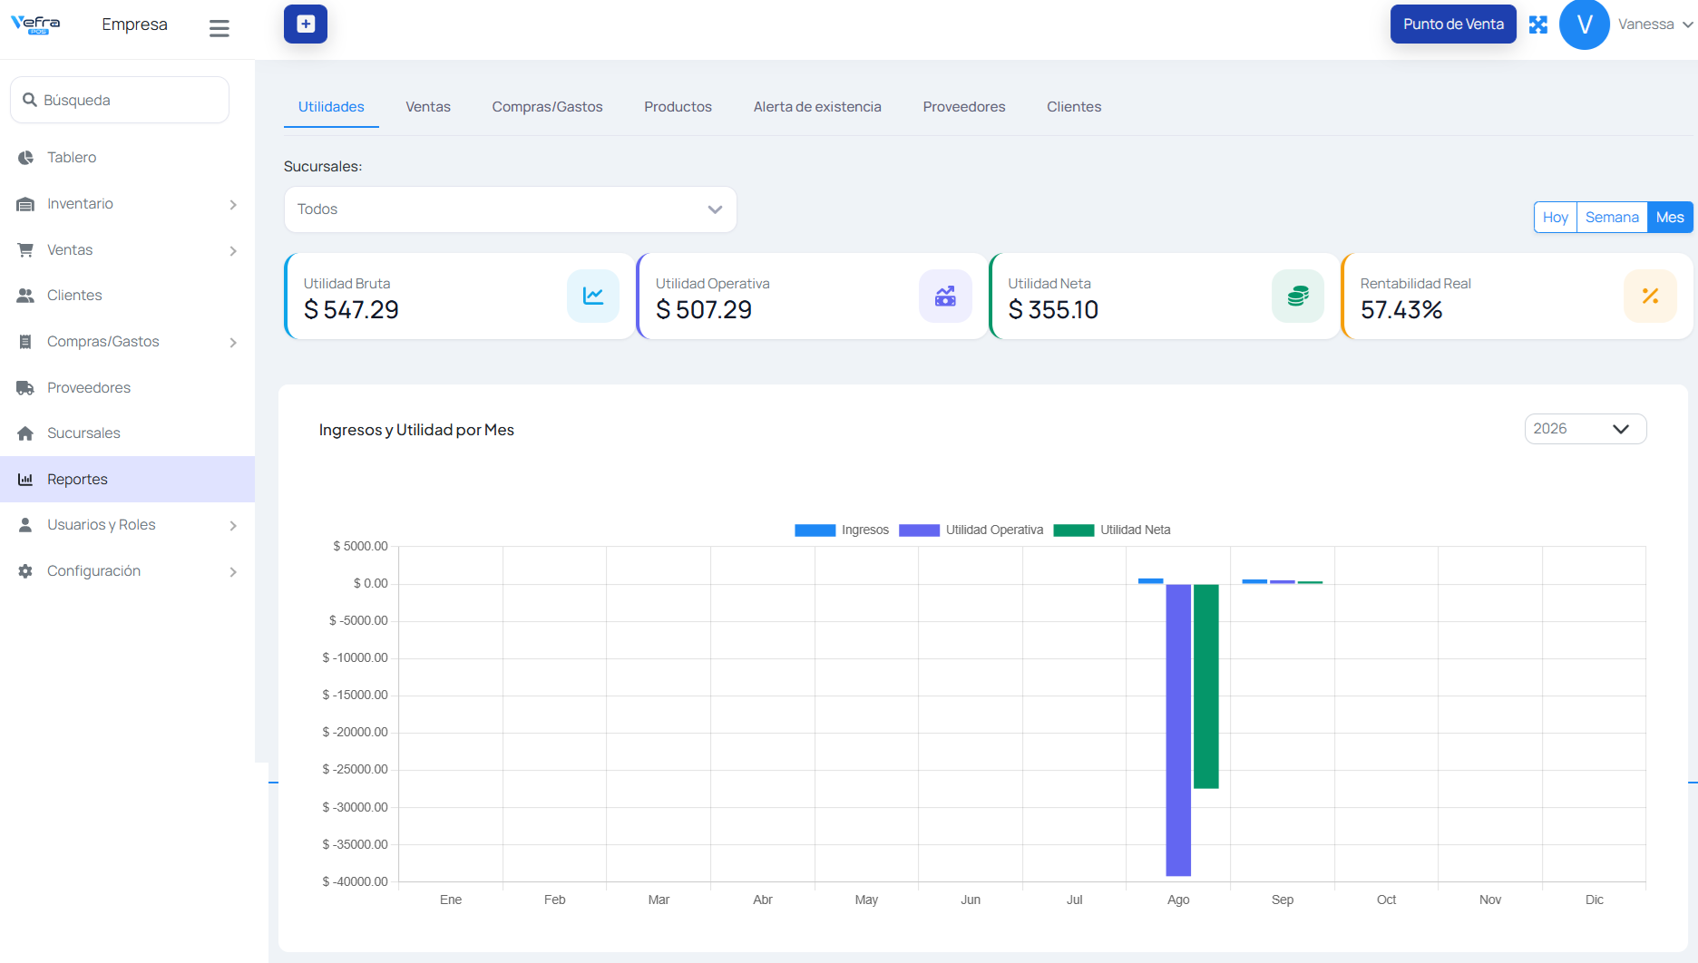Click the Vefra logo icon
The height and width of the screenshot is (963, 1698).
(x=35, y=24)
